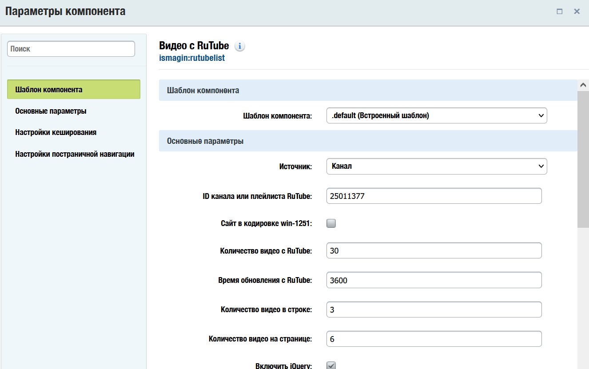The height and width of the screenshot is (369, 589).
Task: Click the Количество видео с RuTube field
Action: [x=434, y=250]
